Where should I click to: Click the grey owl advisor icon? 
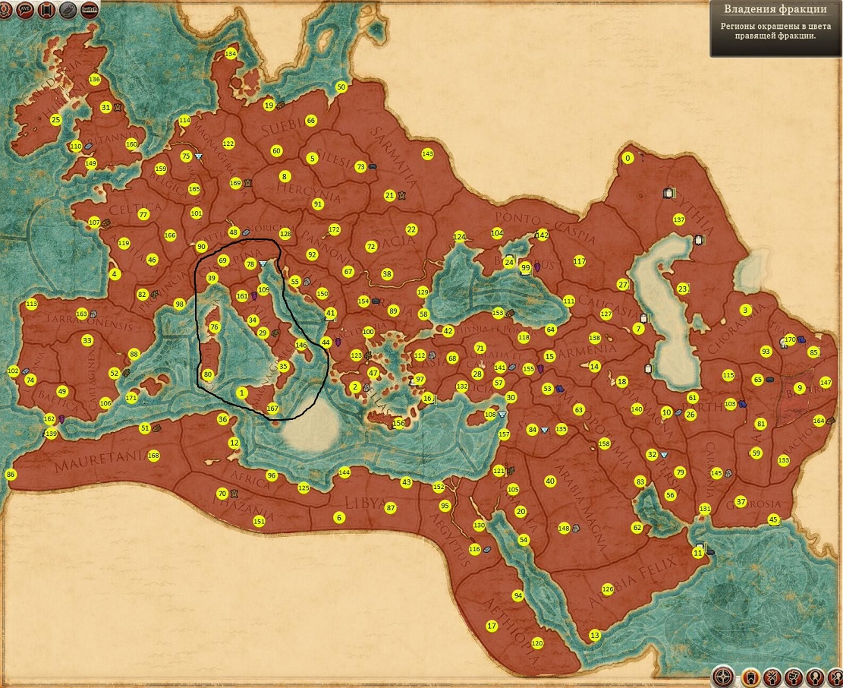(68, 9)
